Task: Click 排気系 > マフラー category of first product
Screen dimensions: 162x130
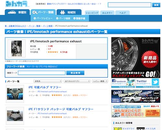Action: tap(80, 95)
